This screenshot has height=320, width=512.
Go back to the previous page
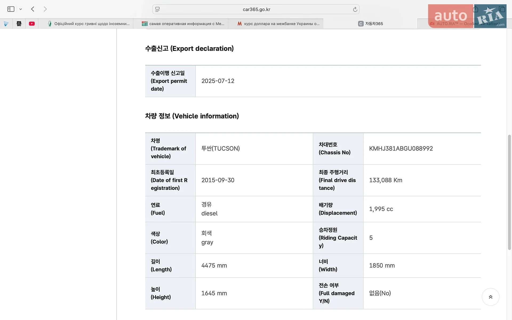click(x=33, y=9)
